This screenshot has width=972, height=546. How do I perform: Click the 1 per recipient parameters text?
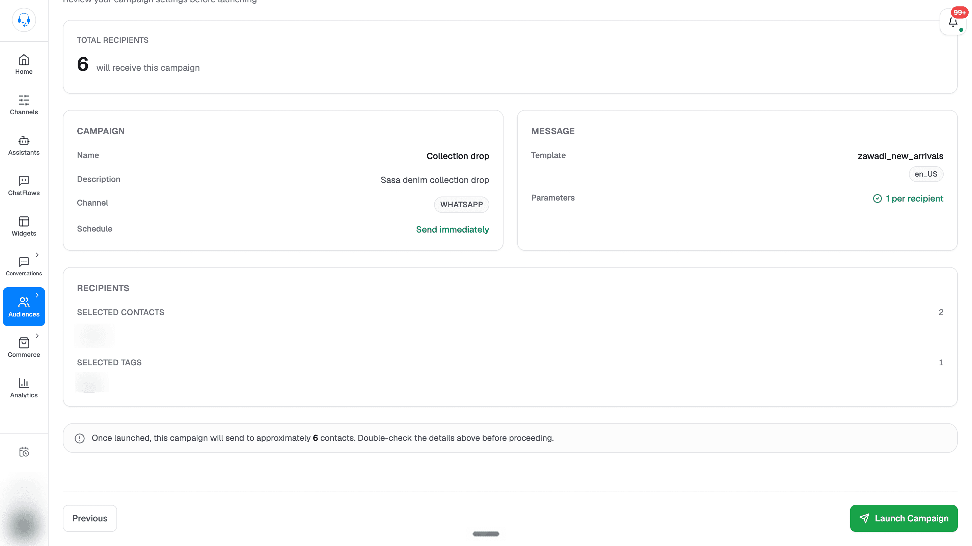point(914,199)
